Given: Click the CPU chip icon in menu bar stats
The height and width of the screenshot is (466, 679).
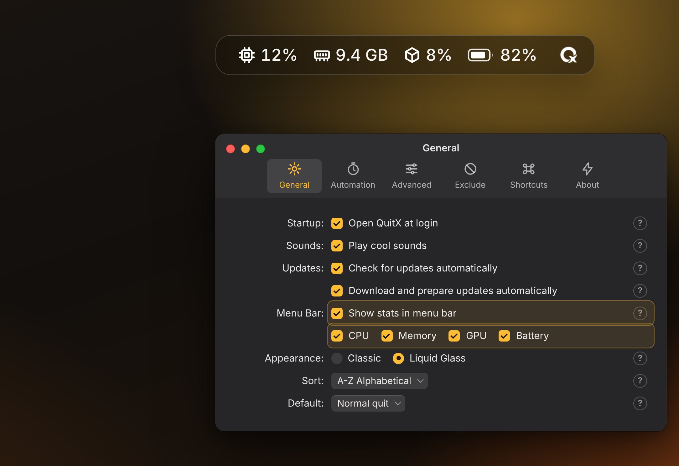Looking at the screenshot, I should tap(246, 55).
